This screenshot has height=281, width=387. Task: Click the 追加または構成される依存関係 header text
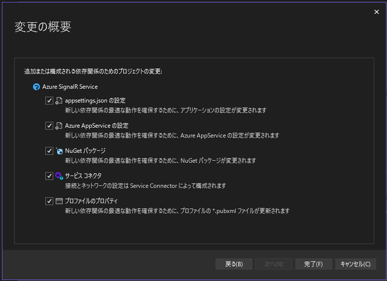[93, 71]
